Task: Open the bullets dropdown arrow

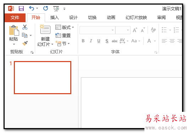Action: click(x=170, y=30)
